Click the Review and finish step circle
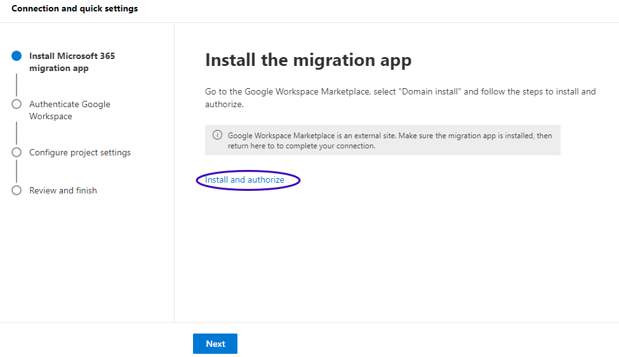619x357 pixels. [x=17, y=191]
